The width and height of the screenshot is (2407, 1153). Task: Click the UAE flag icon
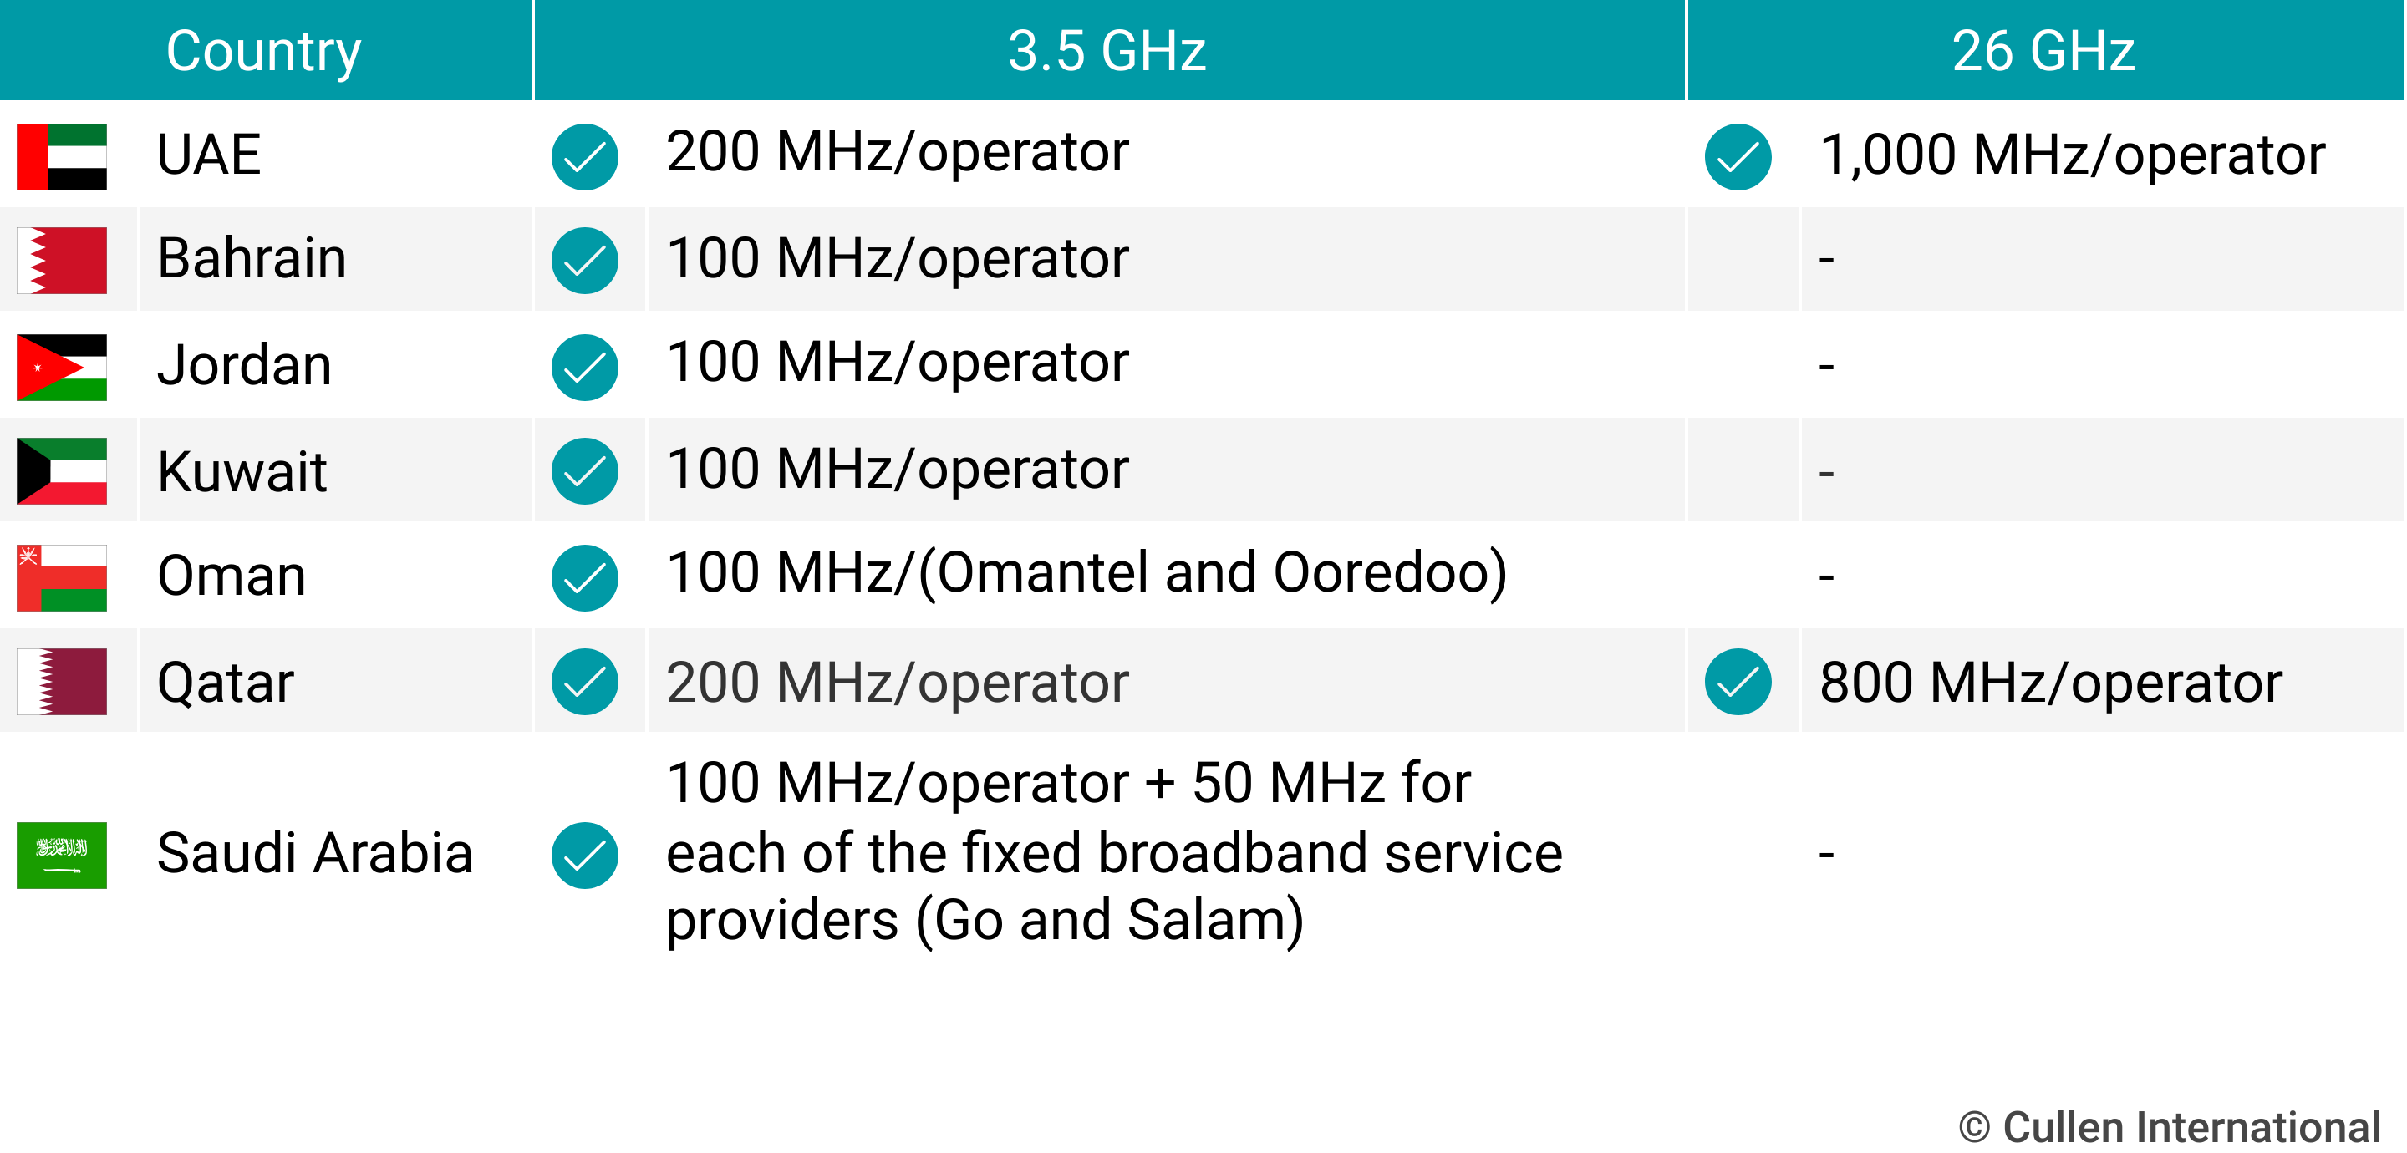pos(62,156)
